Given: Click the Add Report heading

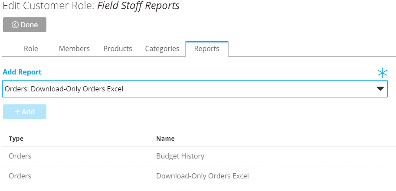Looking at the screenshot, I should click(22, 72).
